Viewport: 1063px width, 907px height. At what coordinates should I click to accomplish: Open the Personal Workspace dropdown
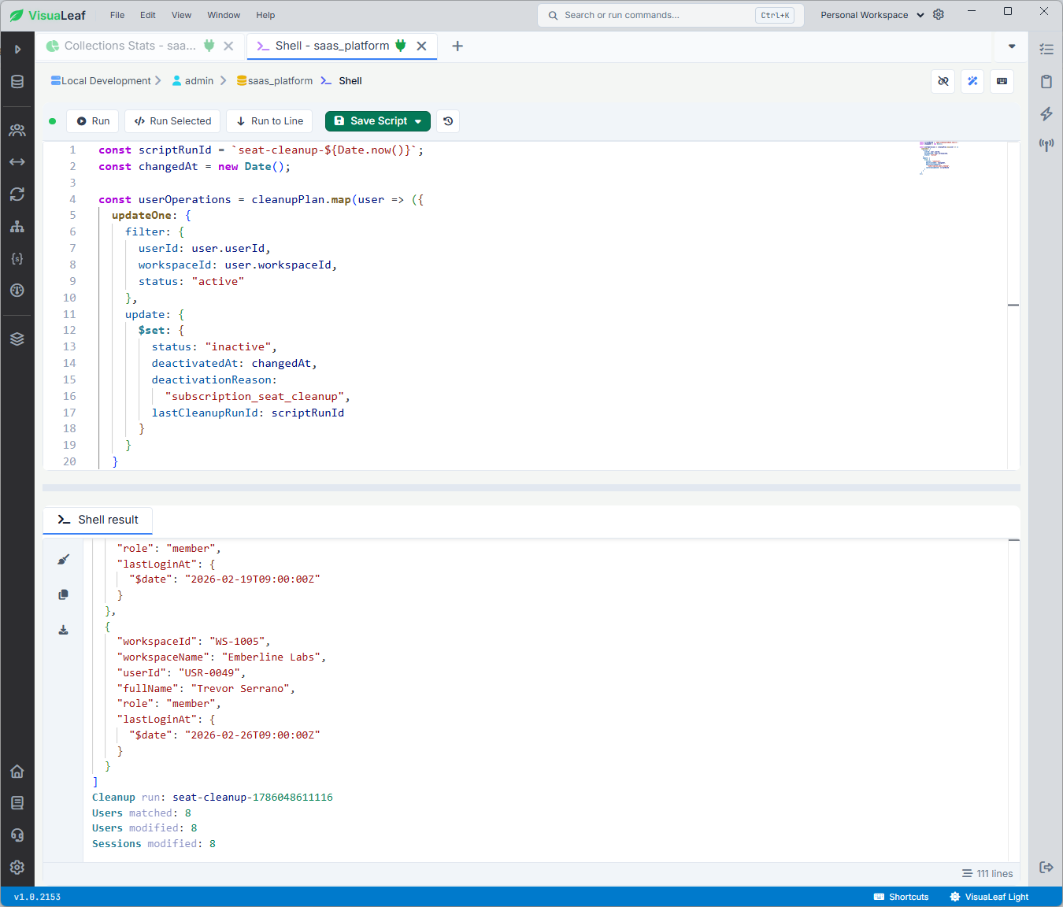[x=872, y=15]
